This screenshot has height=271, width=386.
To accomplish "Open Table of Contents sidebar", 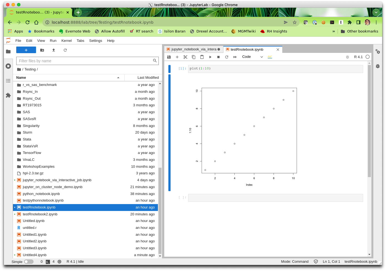I will coord(8,81).
